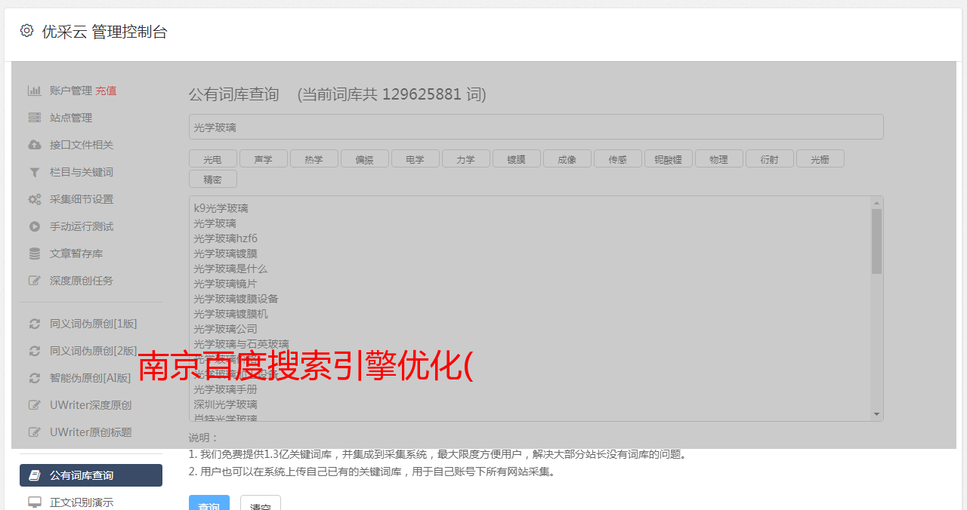Viewport: 967px width, 510px height.
Task: Click the 铌酸锂 tag button
Action: [x=668, y=158]
